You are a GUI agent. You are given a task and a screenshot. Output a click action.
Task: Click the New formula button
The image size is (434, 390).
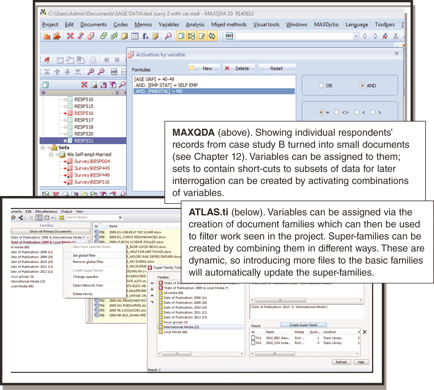pos(204,68)
